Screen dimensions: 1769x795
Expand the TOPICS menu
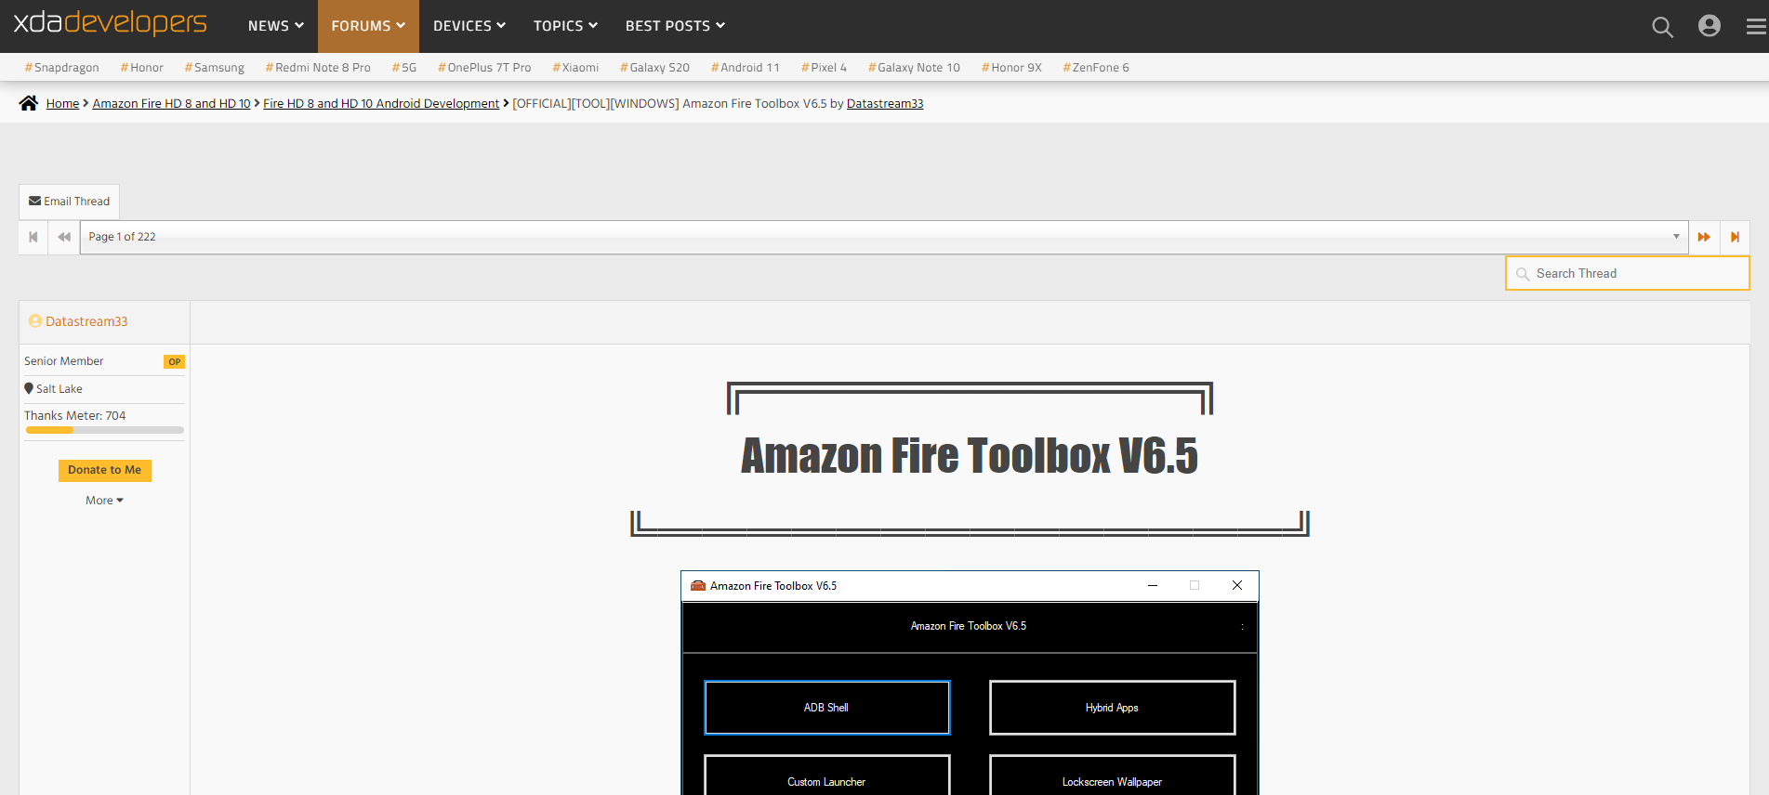[x=565, y=26]
